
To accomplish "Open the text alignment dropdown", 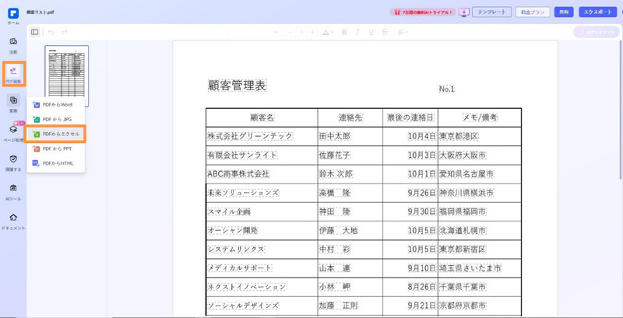I will (x=403, y=32).
